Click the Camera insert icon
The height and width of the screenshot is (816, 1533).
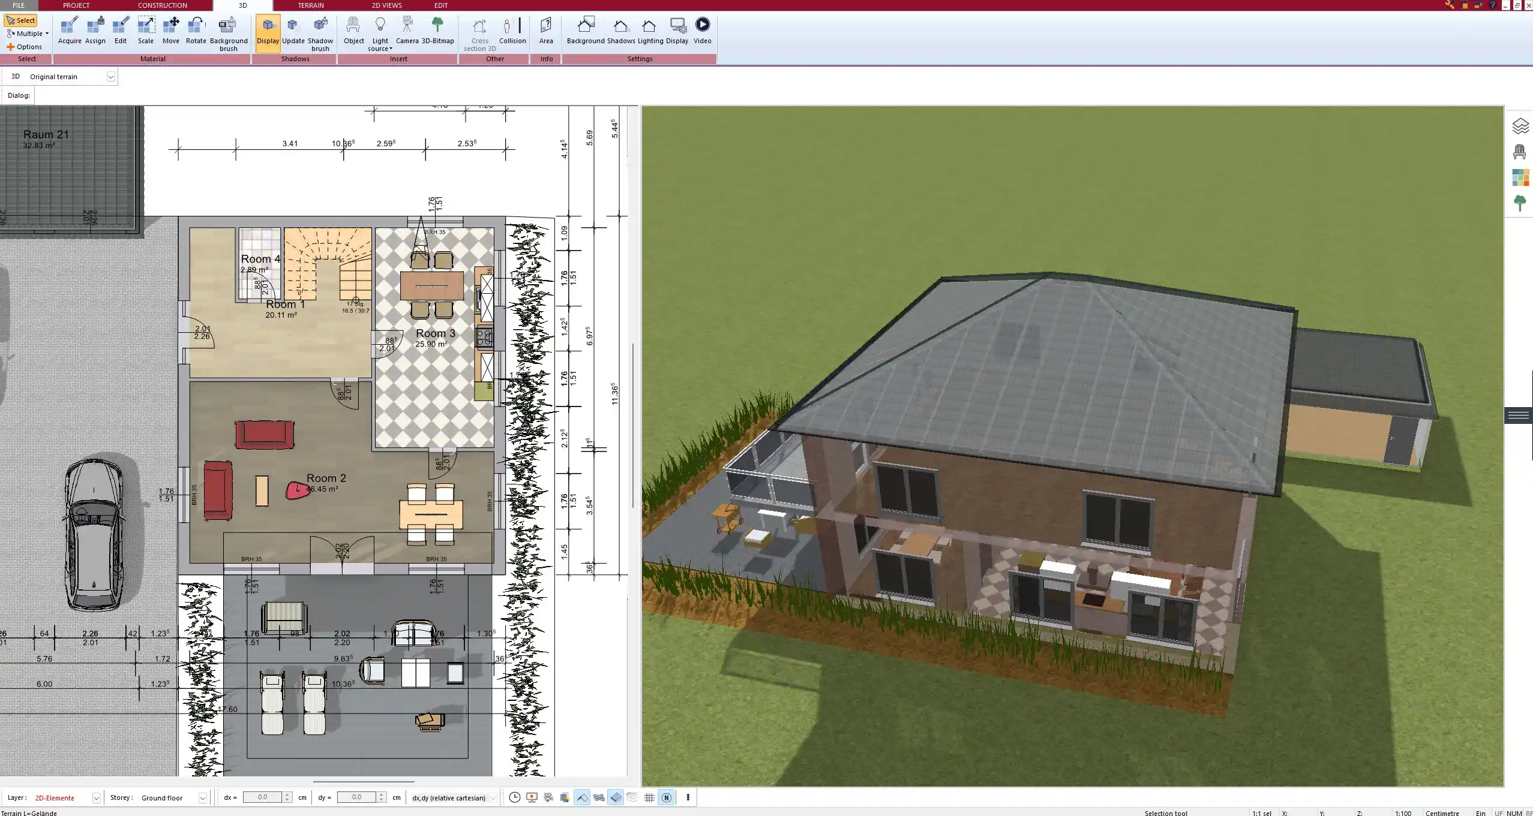407,31
